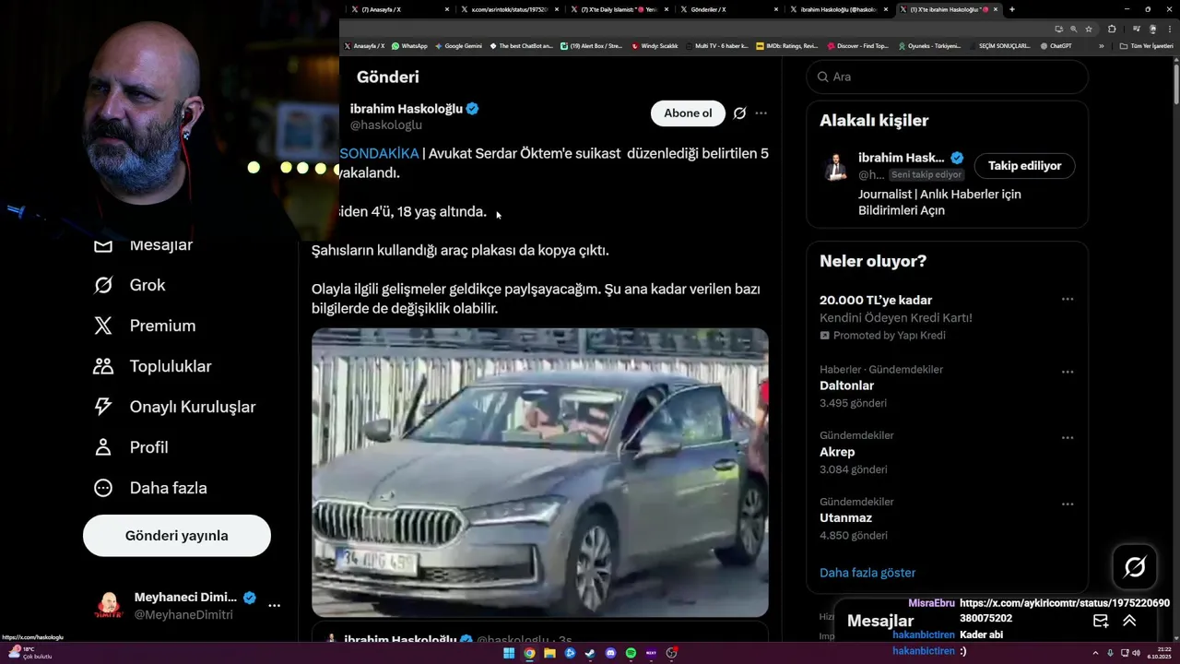Open Steam from the taskbar
This screenshot has width=1180, height=664.
[x=590, y=653]
